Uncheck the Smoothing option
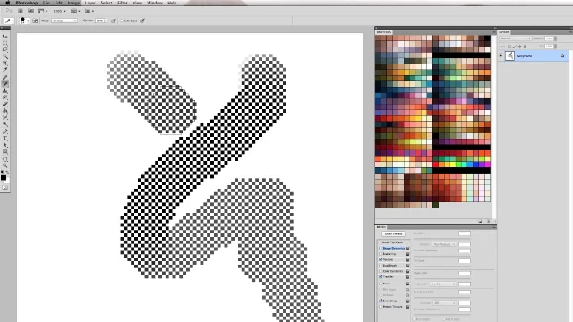The height and width of the screenshot is (322, 573). coord(381,301)
